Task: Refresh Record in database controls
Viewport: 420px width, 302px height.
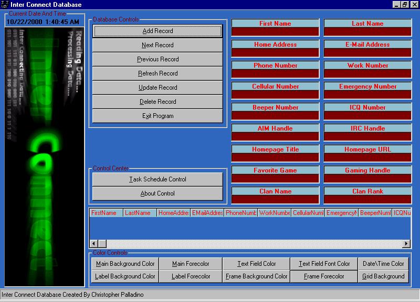Action: [x=157, y=73]
